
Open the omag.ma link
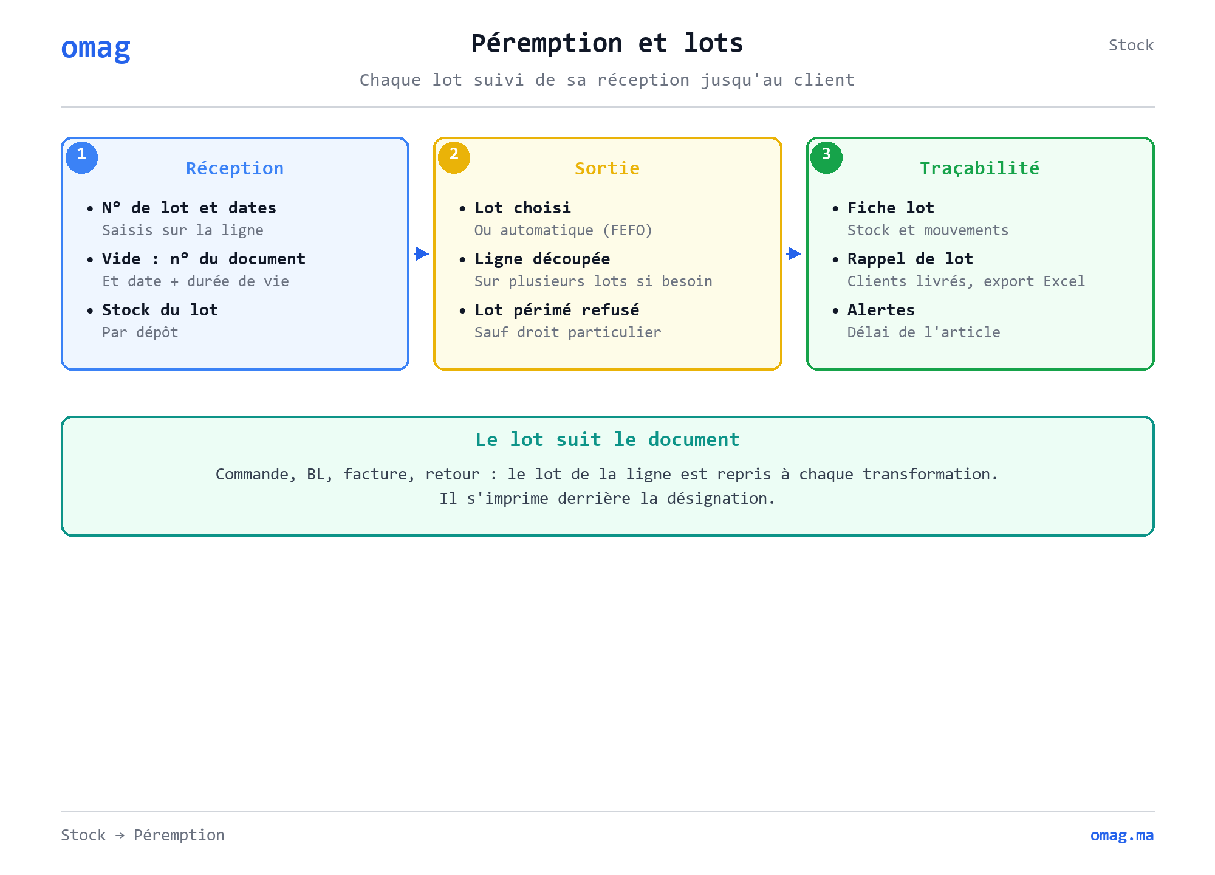coord(1121,835)
